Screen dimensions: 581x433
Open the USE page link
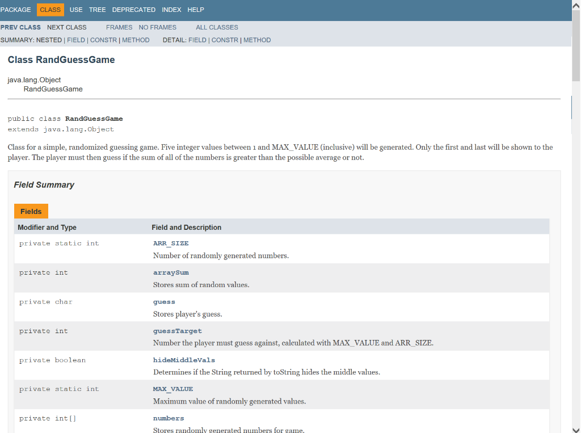pyautogui.click(x=75, y=10)
